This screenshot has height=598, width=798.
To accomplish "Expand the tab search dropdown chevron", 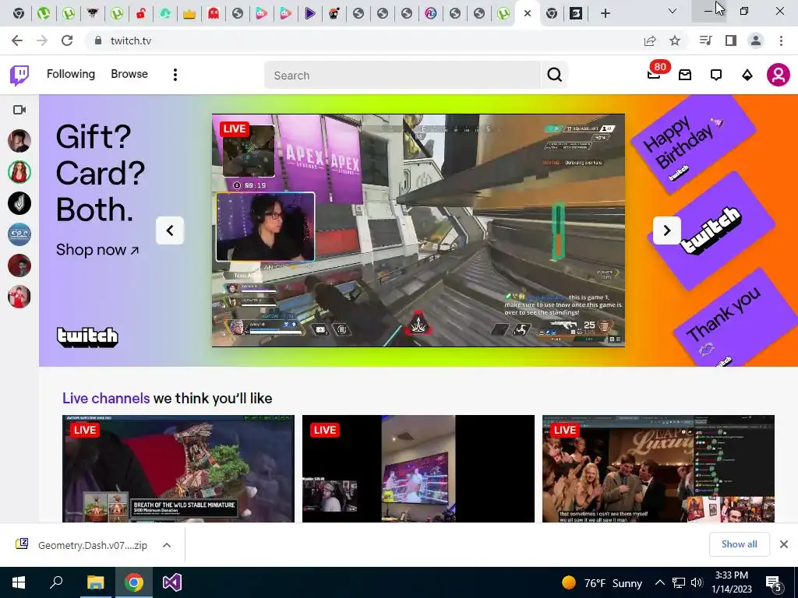I will coord(673,11).
